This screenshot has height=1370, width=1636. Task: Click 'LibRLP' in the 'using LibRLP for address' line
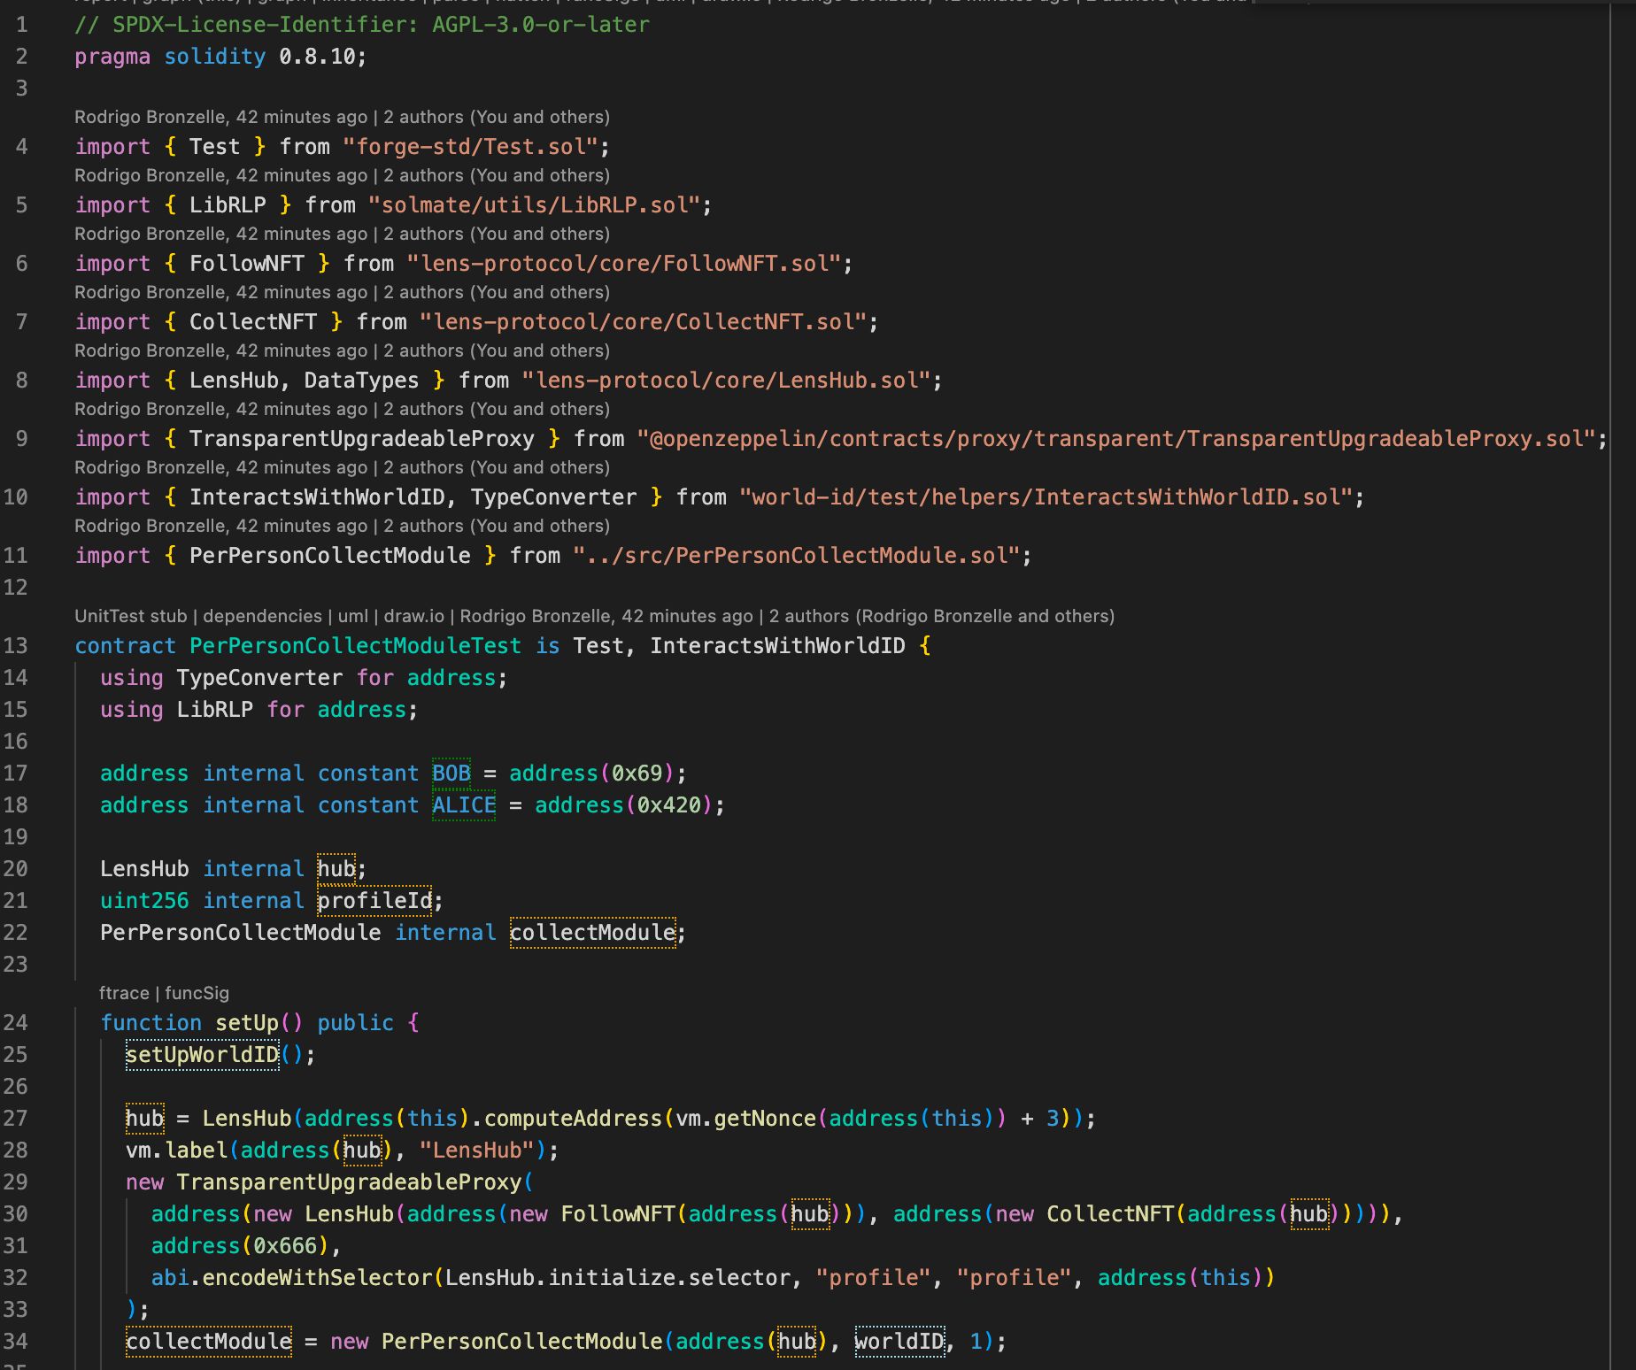214,710
